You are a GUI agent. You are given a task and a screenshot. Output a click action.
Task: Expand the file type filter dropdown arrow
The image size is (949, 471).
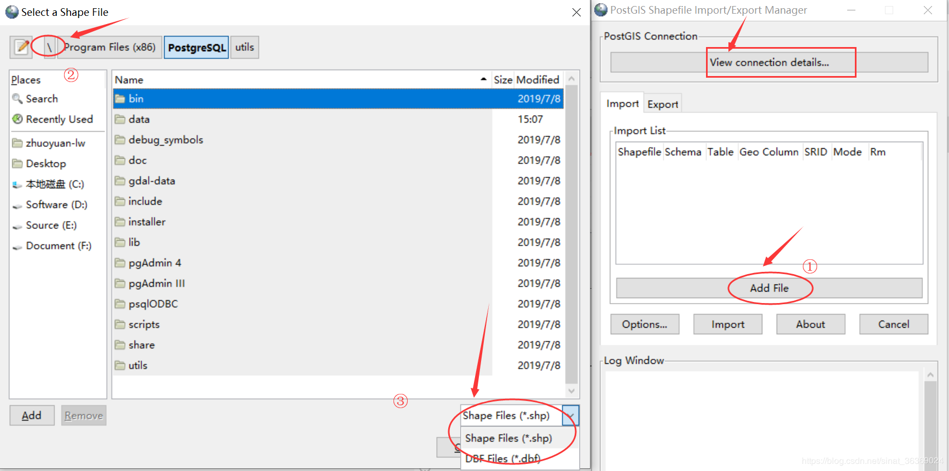click(x=570, y=416)
